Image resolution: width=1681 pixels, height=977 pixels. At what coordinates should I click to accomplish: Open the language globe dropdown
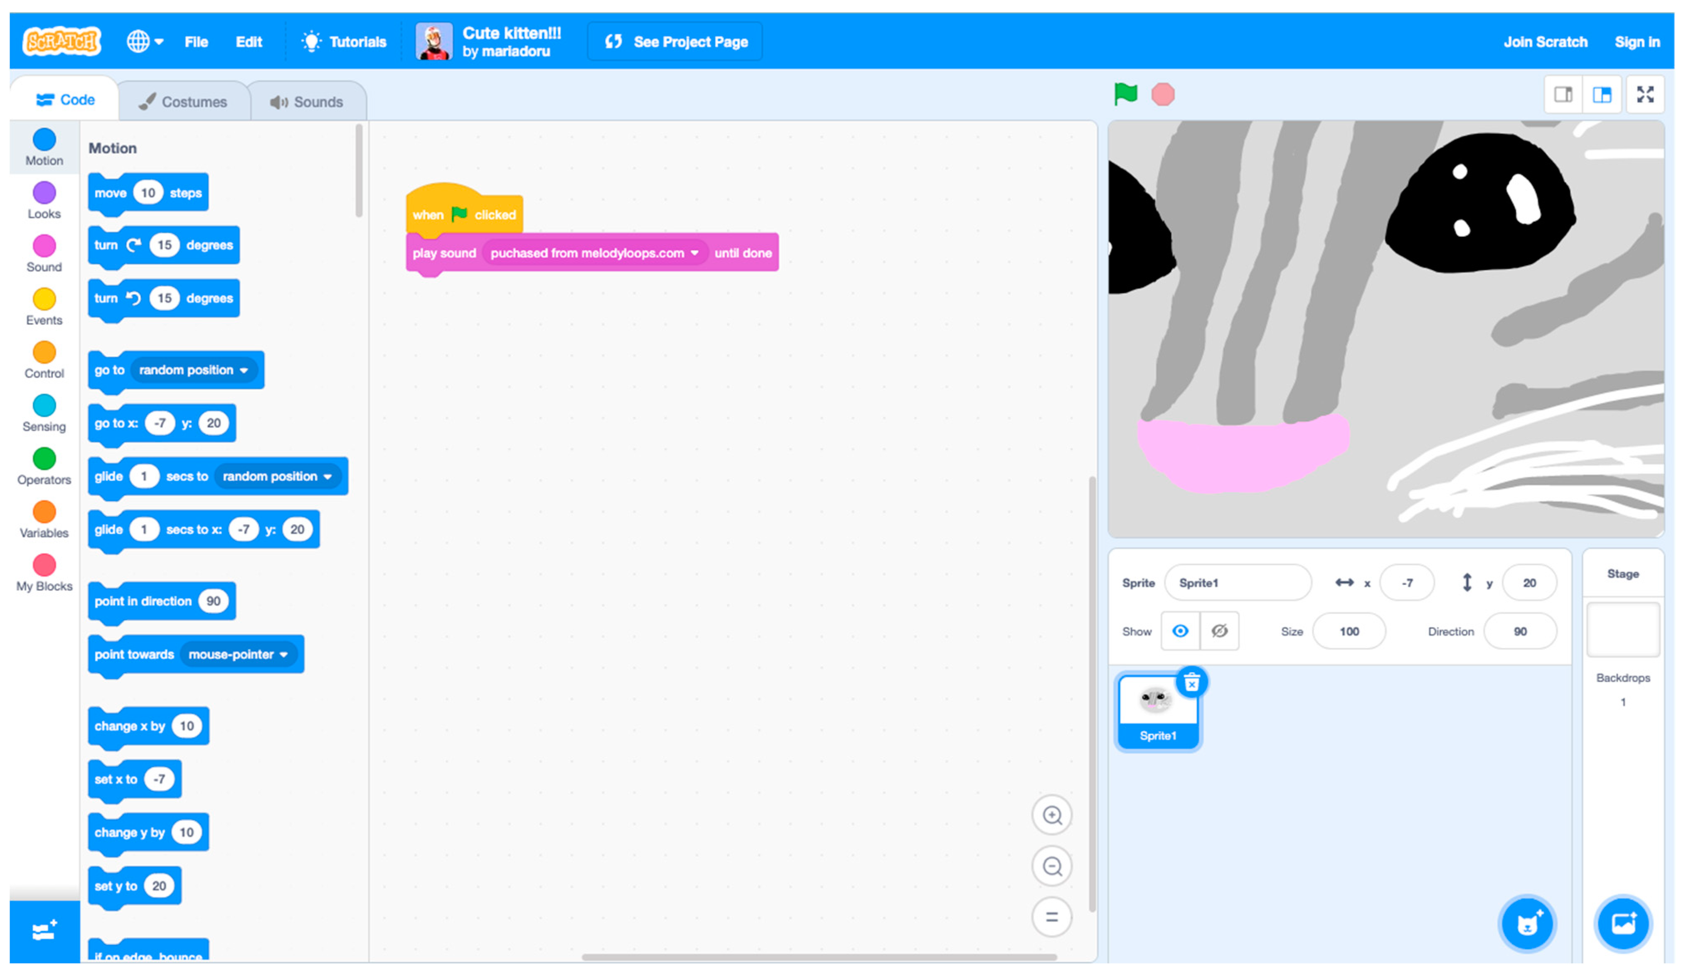pos(145,42)
